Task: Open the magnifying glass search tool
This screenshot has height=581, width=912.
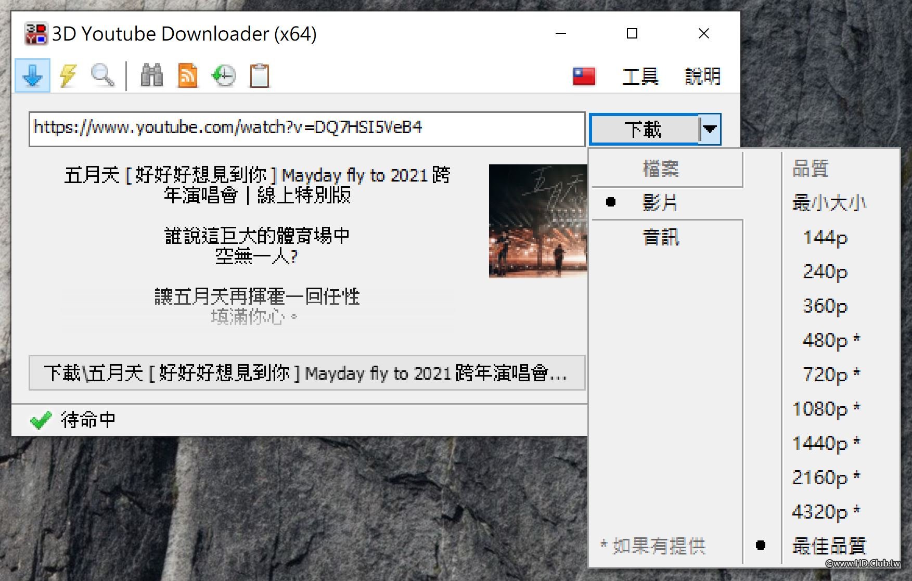Action: (102, 76)
